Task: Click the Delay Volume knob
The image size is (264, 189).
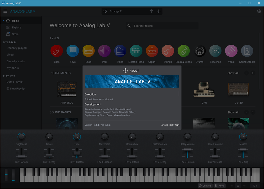Action: coord(187,137)
